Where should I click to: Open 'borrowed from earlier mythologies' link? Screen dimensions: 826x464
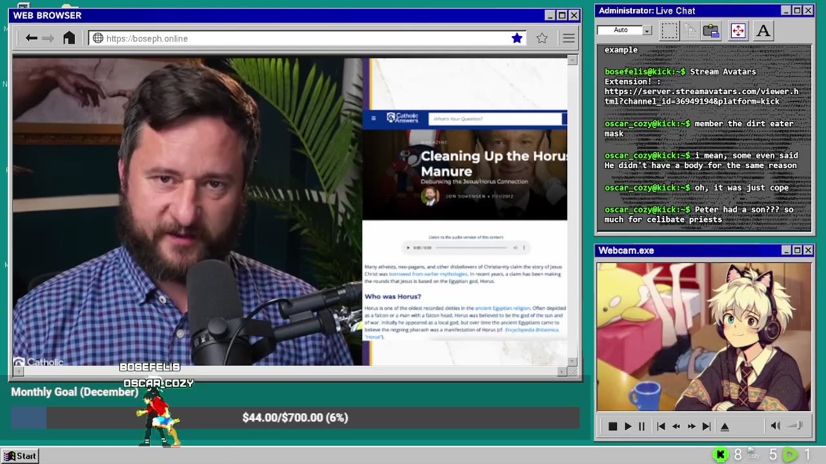(428, 274)
